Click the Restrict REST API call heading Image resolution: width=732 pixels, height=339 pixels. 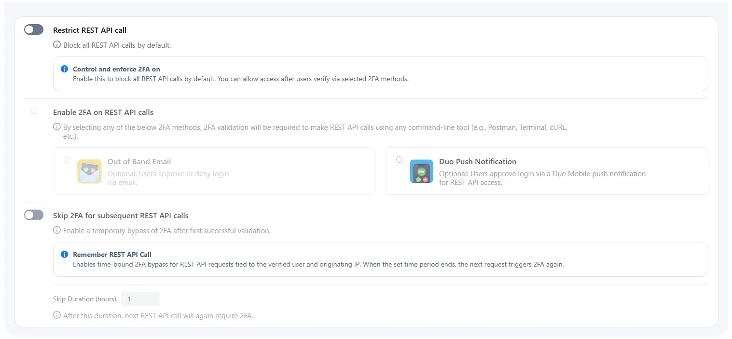[x=90, y=30]
